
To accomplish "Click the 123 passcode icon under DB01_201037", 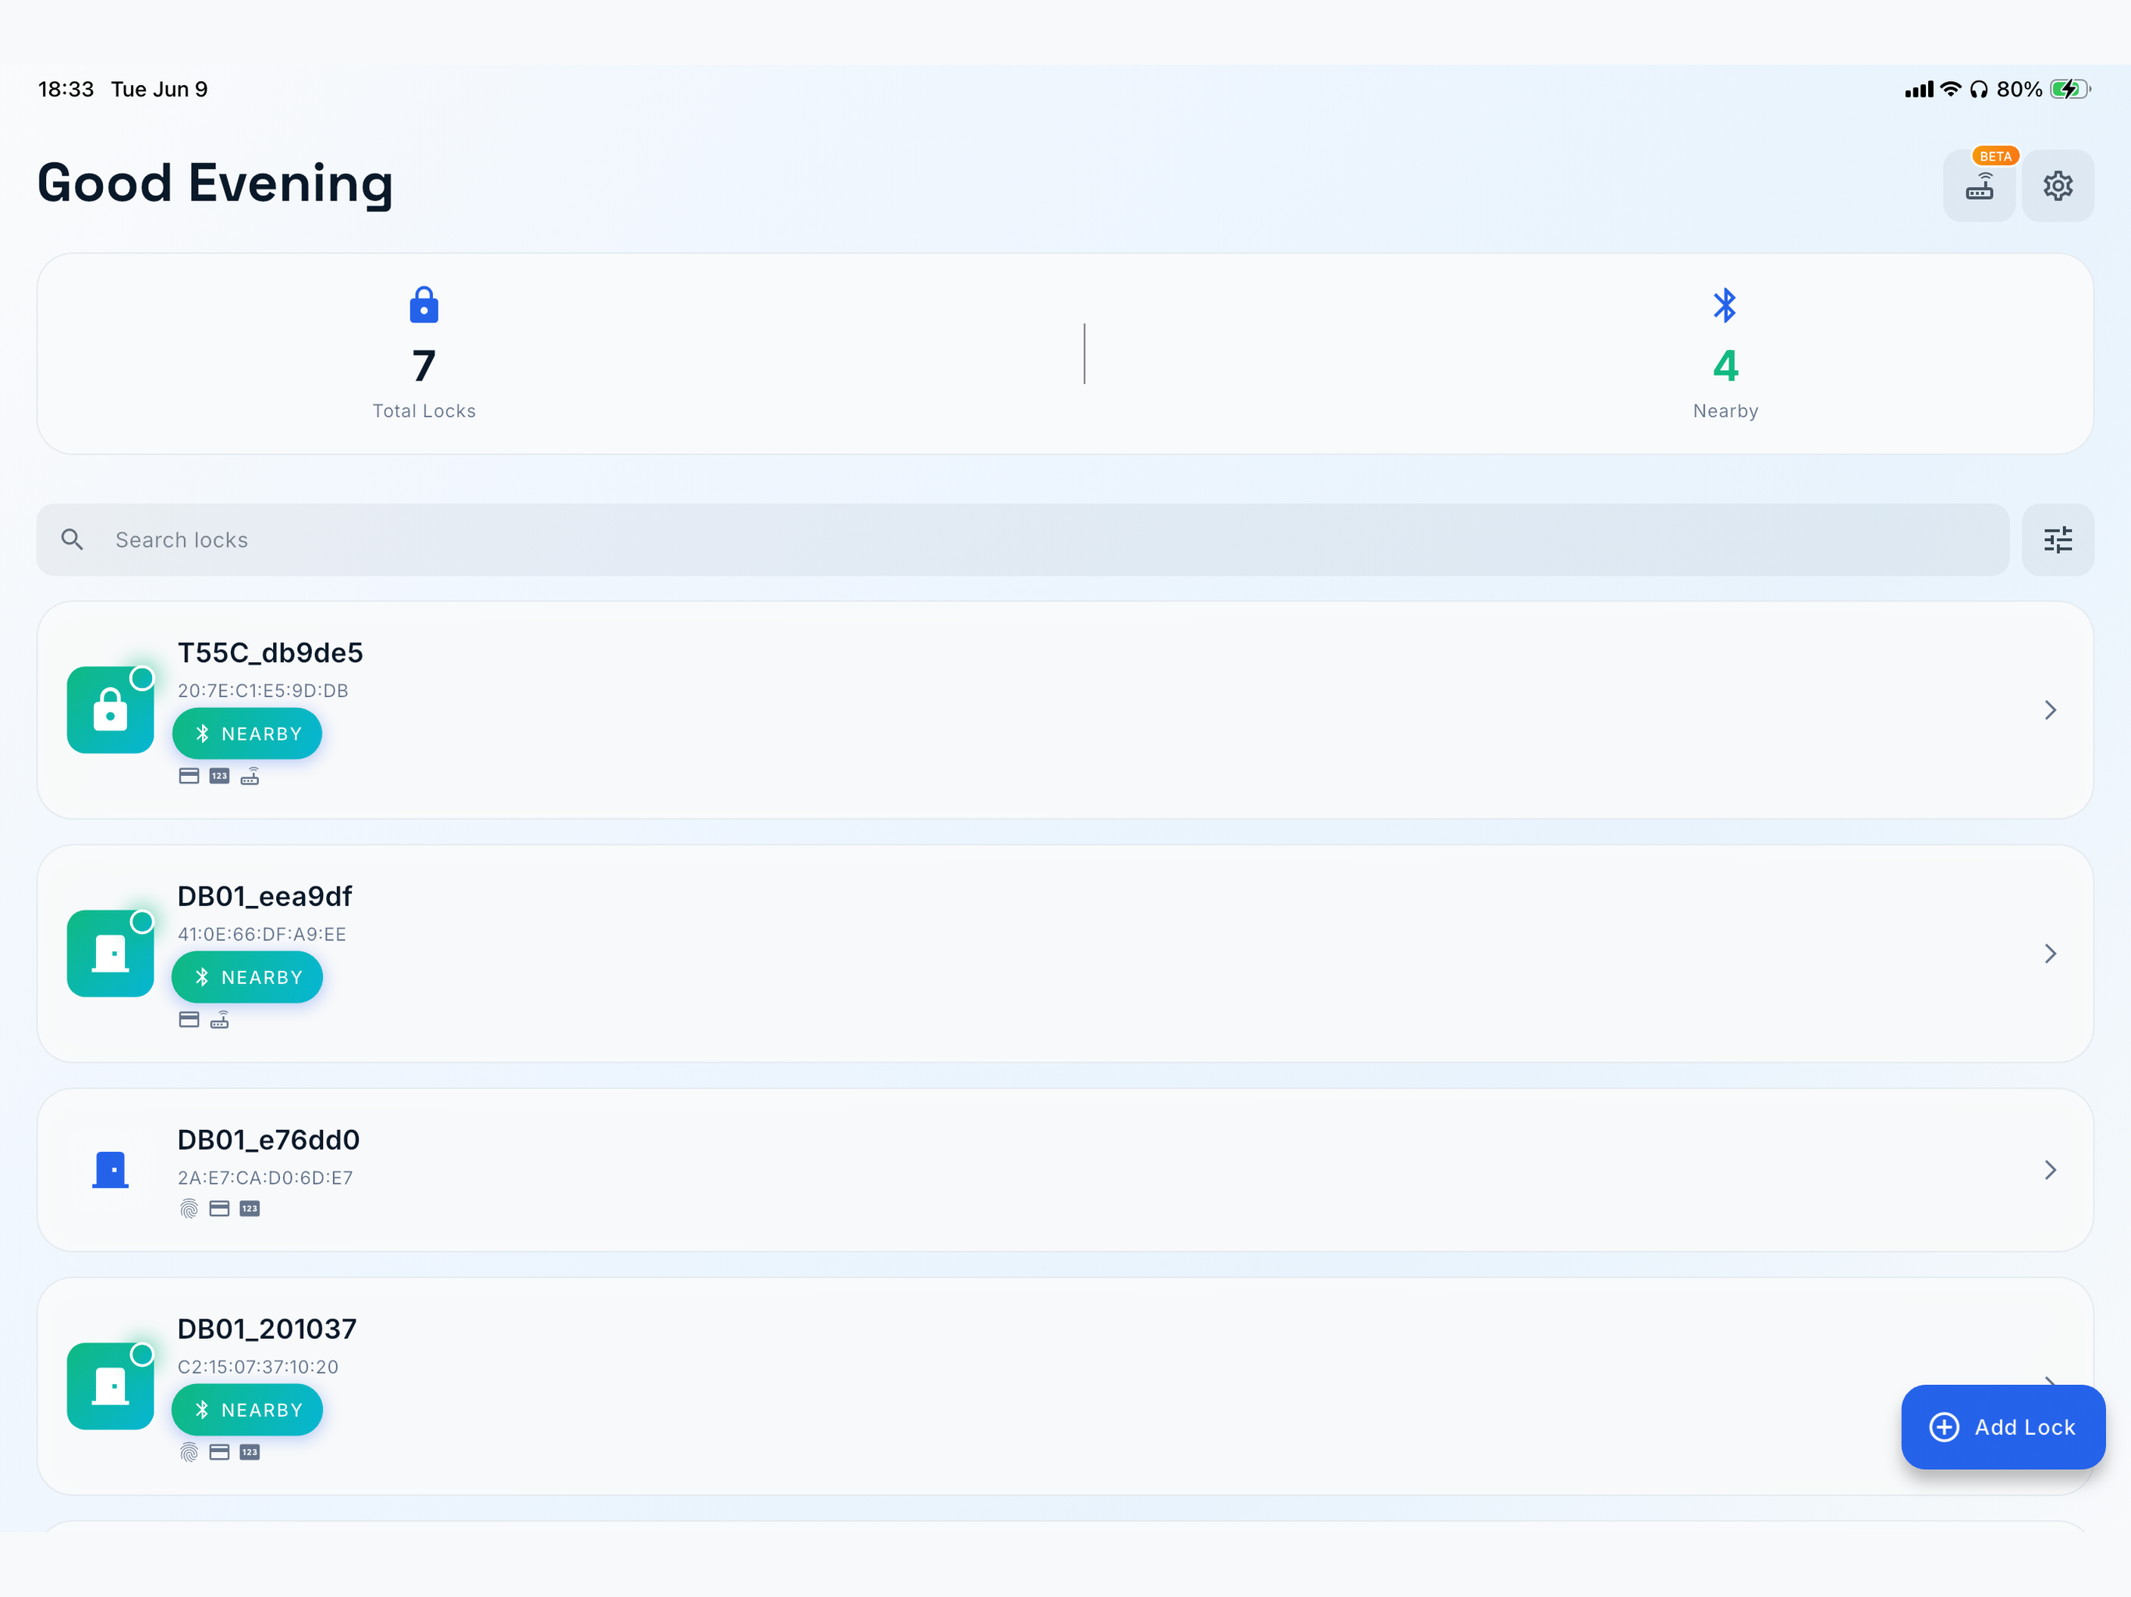I will [250, 1453].
